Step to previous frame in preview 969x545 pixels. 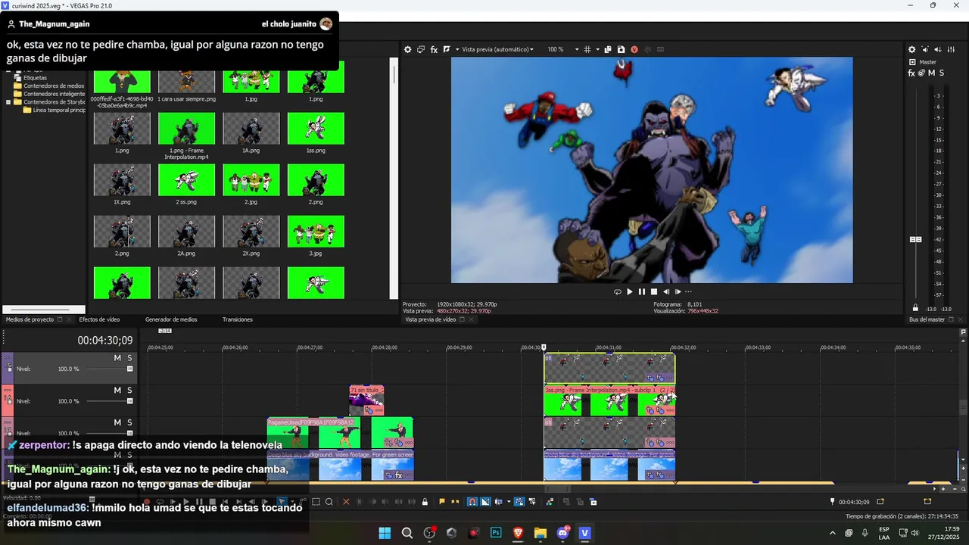click(666, 292)
